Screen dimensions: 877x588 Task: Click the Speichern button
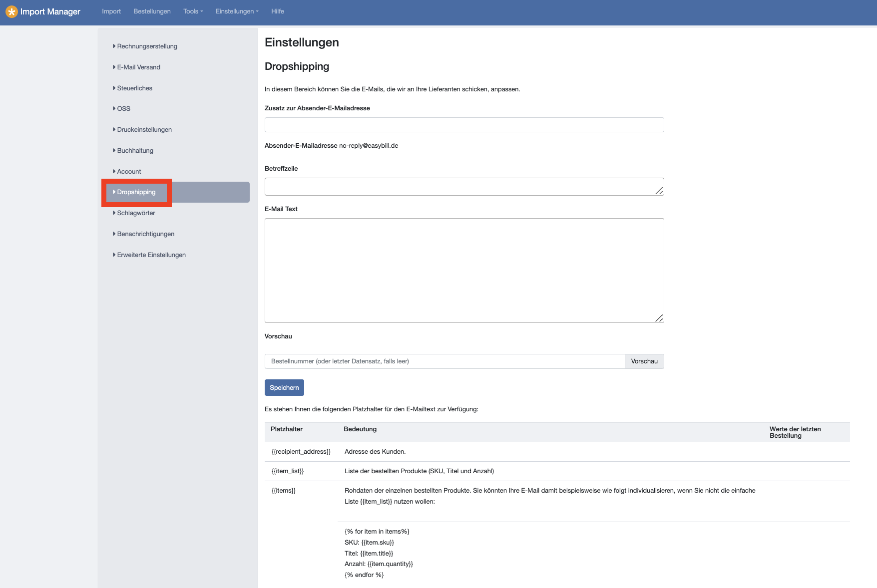pos(284,388)
